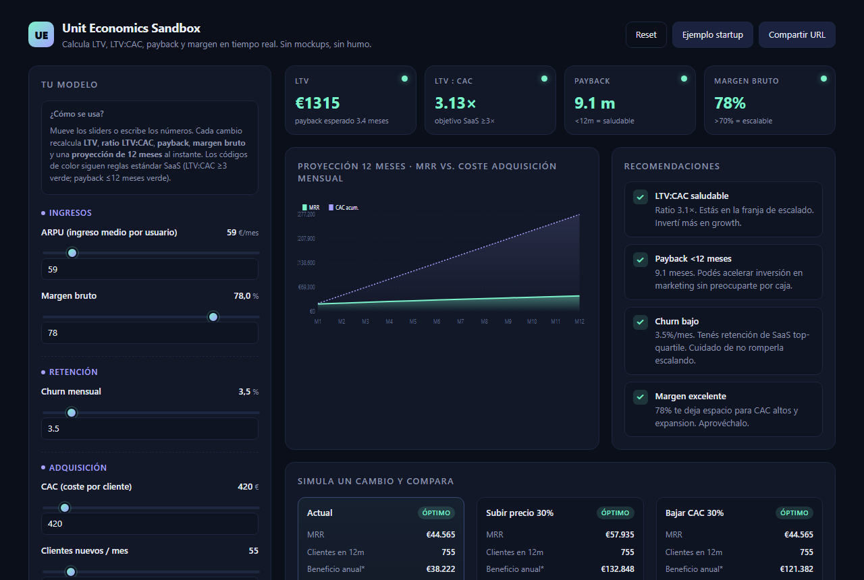This screenshot has width=864, height=580.
Task: Click the €57.935 MRR value
Action: (620, 535)
